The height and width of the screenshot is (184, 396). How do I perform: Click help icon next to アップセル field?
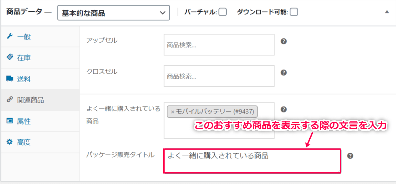(284, 41)
